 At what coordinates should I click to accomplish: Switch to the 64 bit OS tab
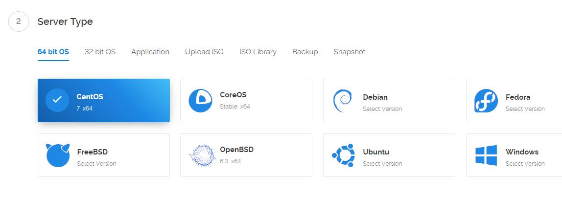point(53,52)
